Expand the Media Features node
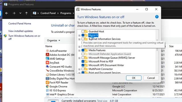This screenshot has height=102, width=182. click(79, 50)
